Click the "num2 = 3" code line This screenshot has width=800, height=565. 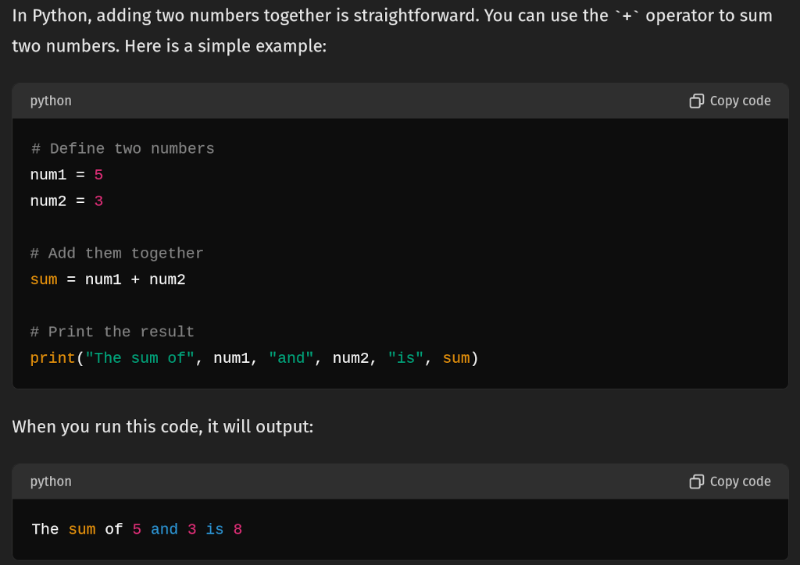tap(67, 201)
